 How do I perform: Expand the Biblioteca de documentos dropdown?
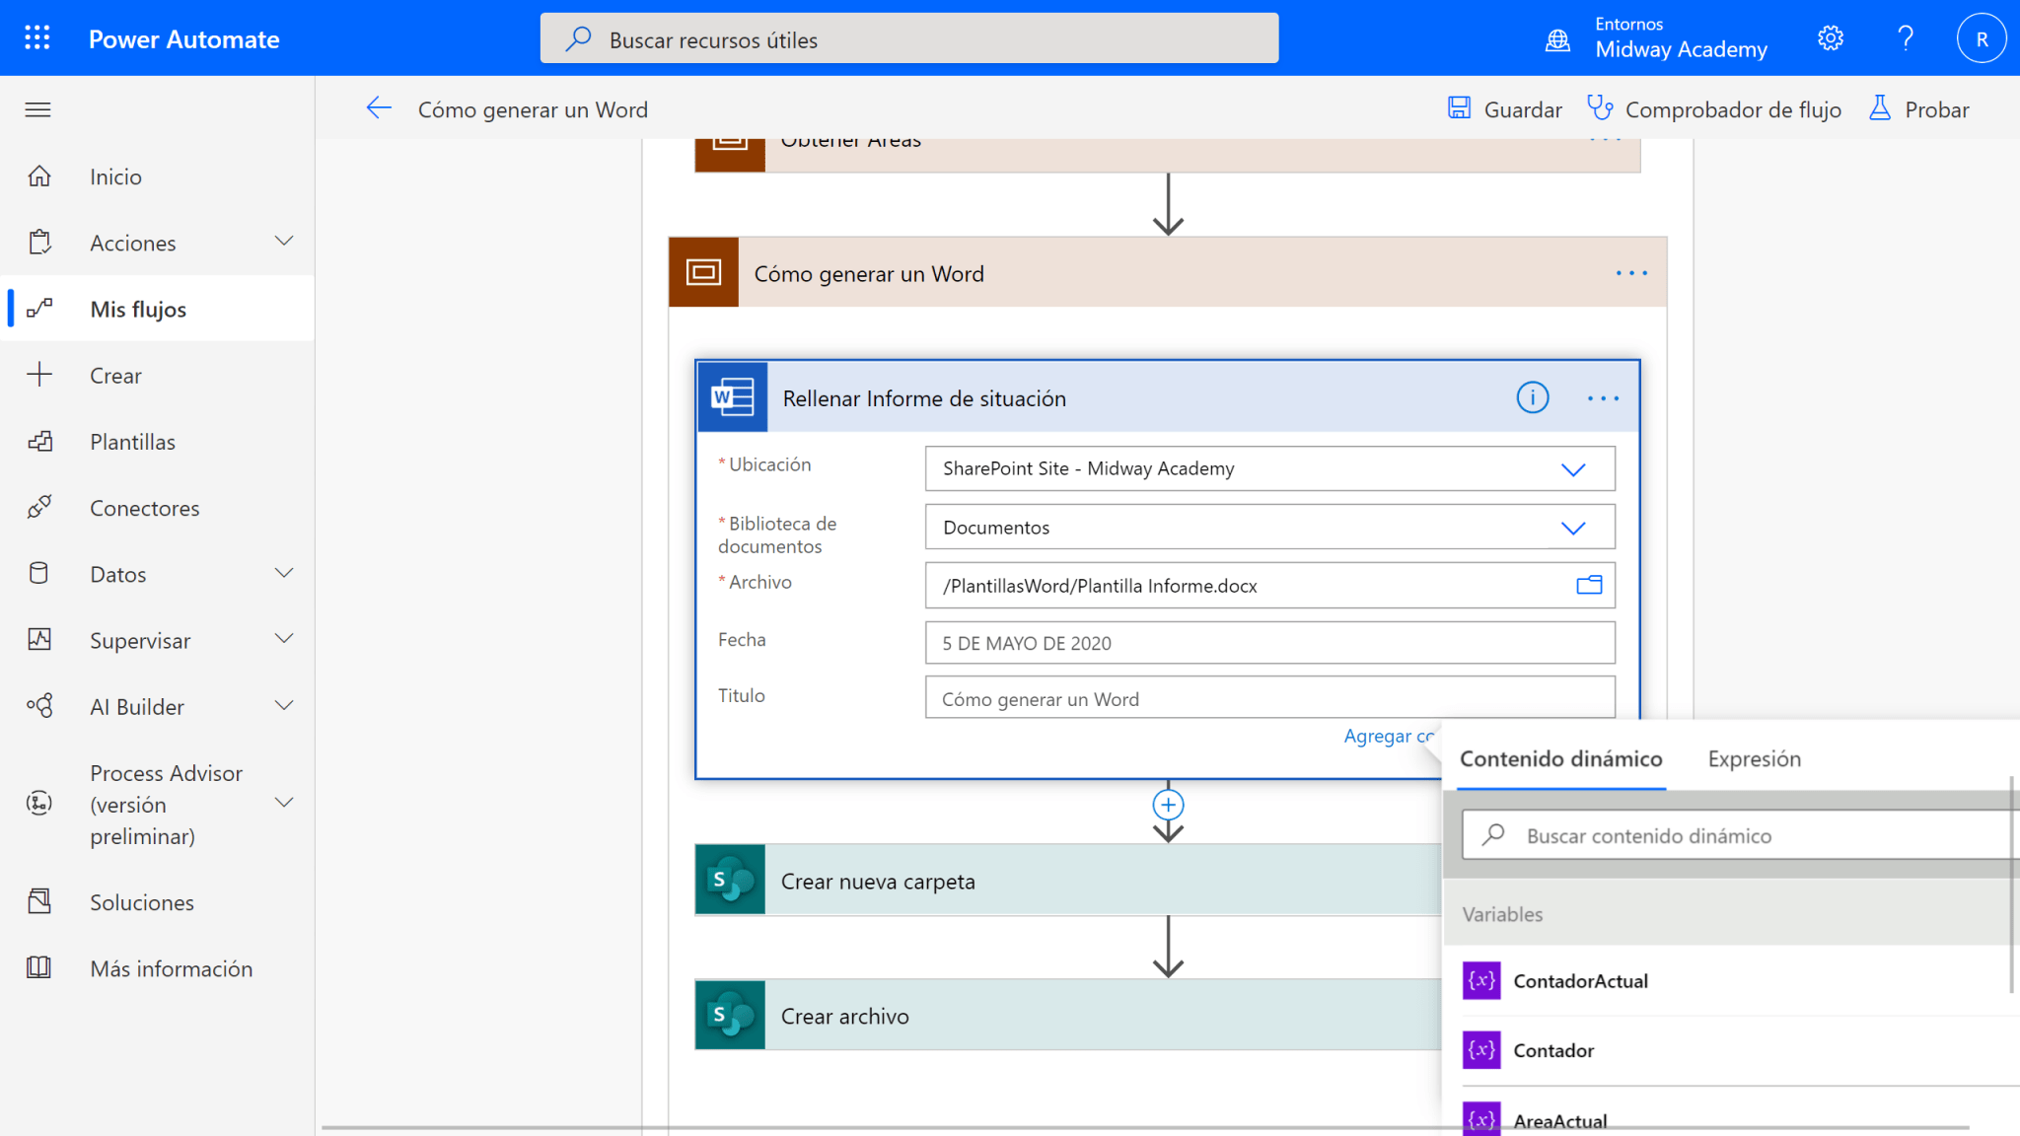(1574, 527)
